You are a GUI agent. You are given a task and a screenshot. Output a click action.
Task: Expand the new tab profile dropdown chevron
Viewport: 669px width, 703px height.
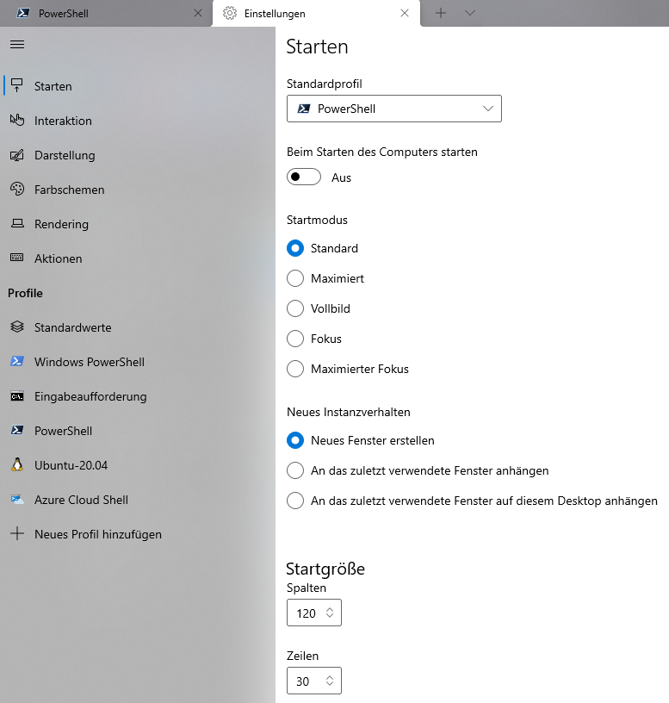point(469,13)
